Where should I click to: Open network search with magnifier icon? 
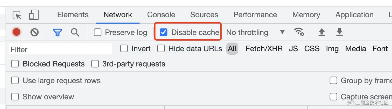coord(75,32)
